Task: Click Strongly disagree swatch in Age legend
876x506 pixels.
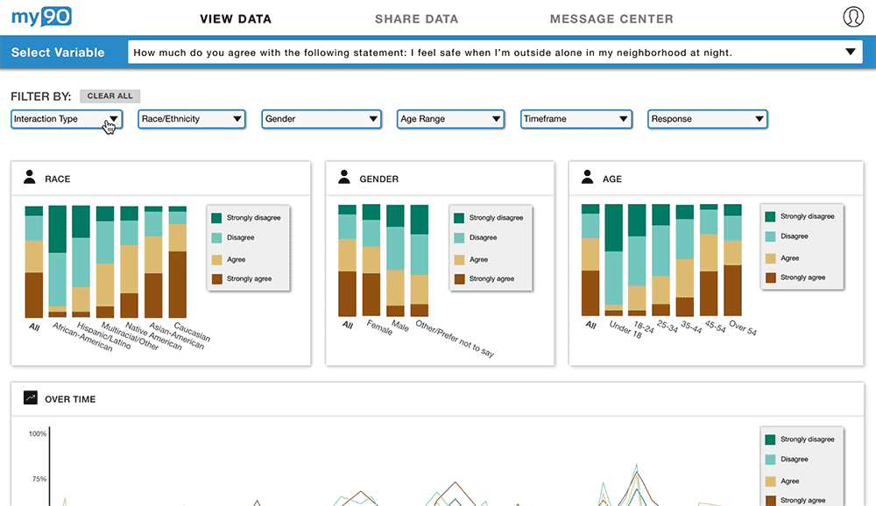Action: click(770, 217)
